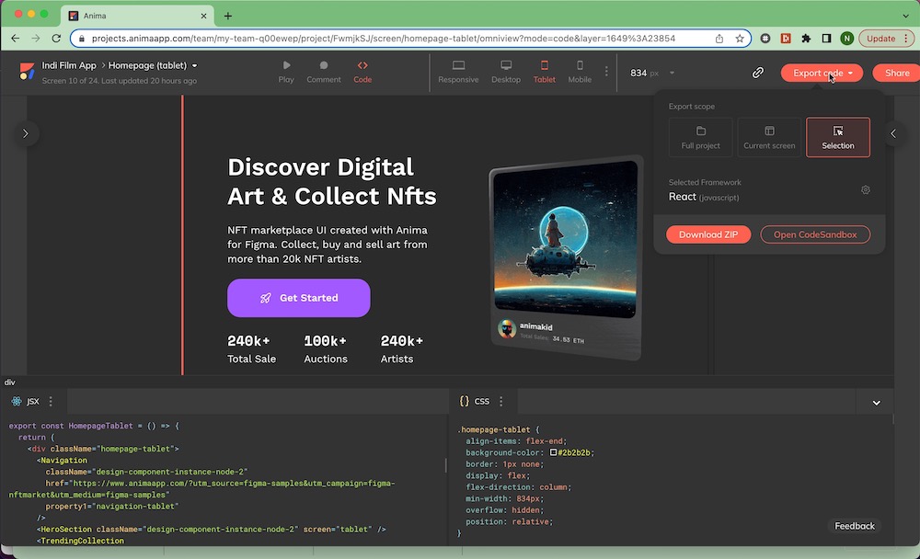Switch to Mobile breakpoint view
The image size is (920, 559).
(x=580, y=66)
